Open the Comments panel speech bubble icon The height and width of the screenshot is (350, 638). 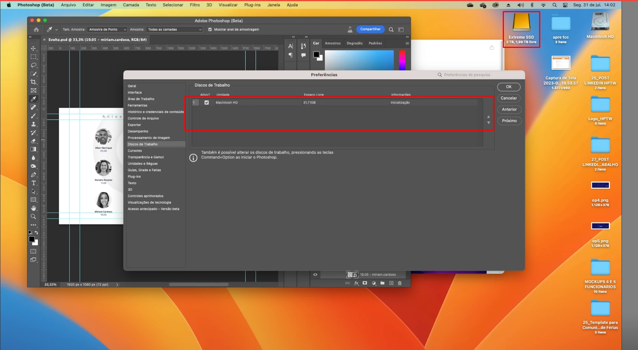pyautogui.click(x=303, y=56)
